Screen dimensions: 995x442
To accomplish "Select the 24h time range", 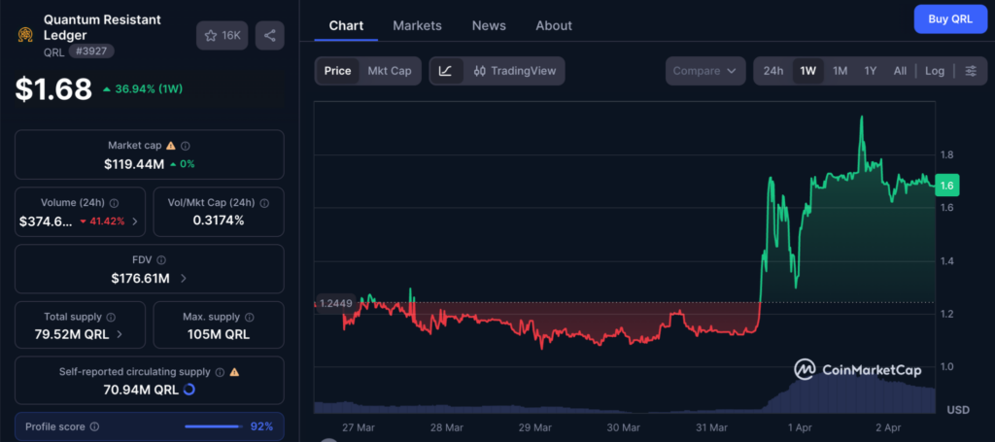I will coord(773,71).
